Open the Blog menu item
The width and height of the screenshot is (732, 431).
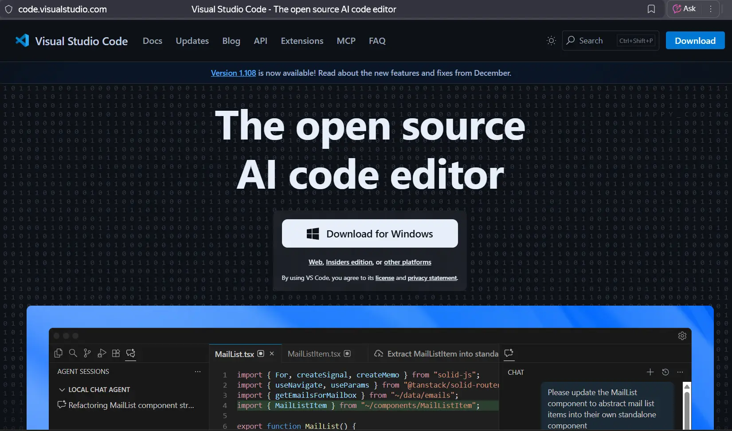[231, 41]
